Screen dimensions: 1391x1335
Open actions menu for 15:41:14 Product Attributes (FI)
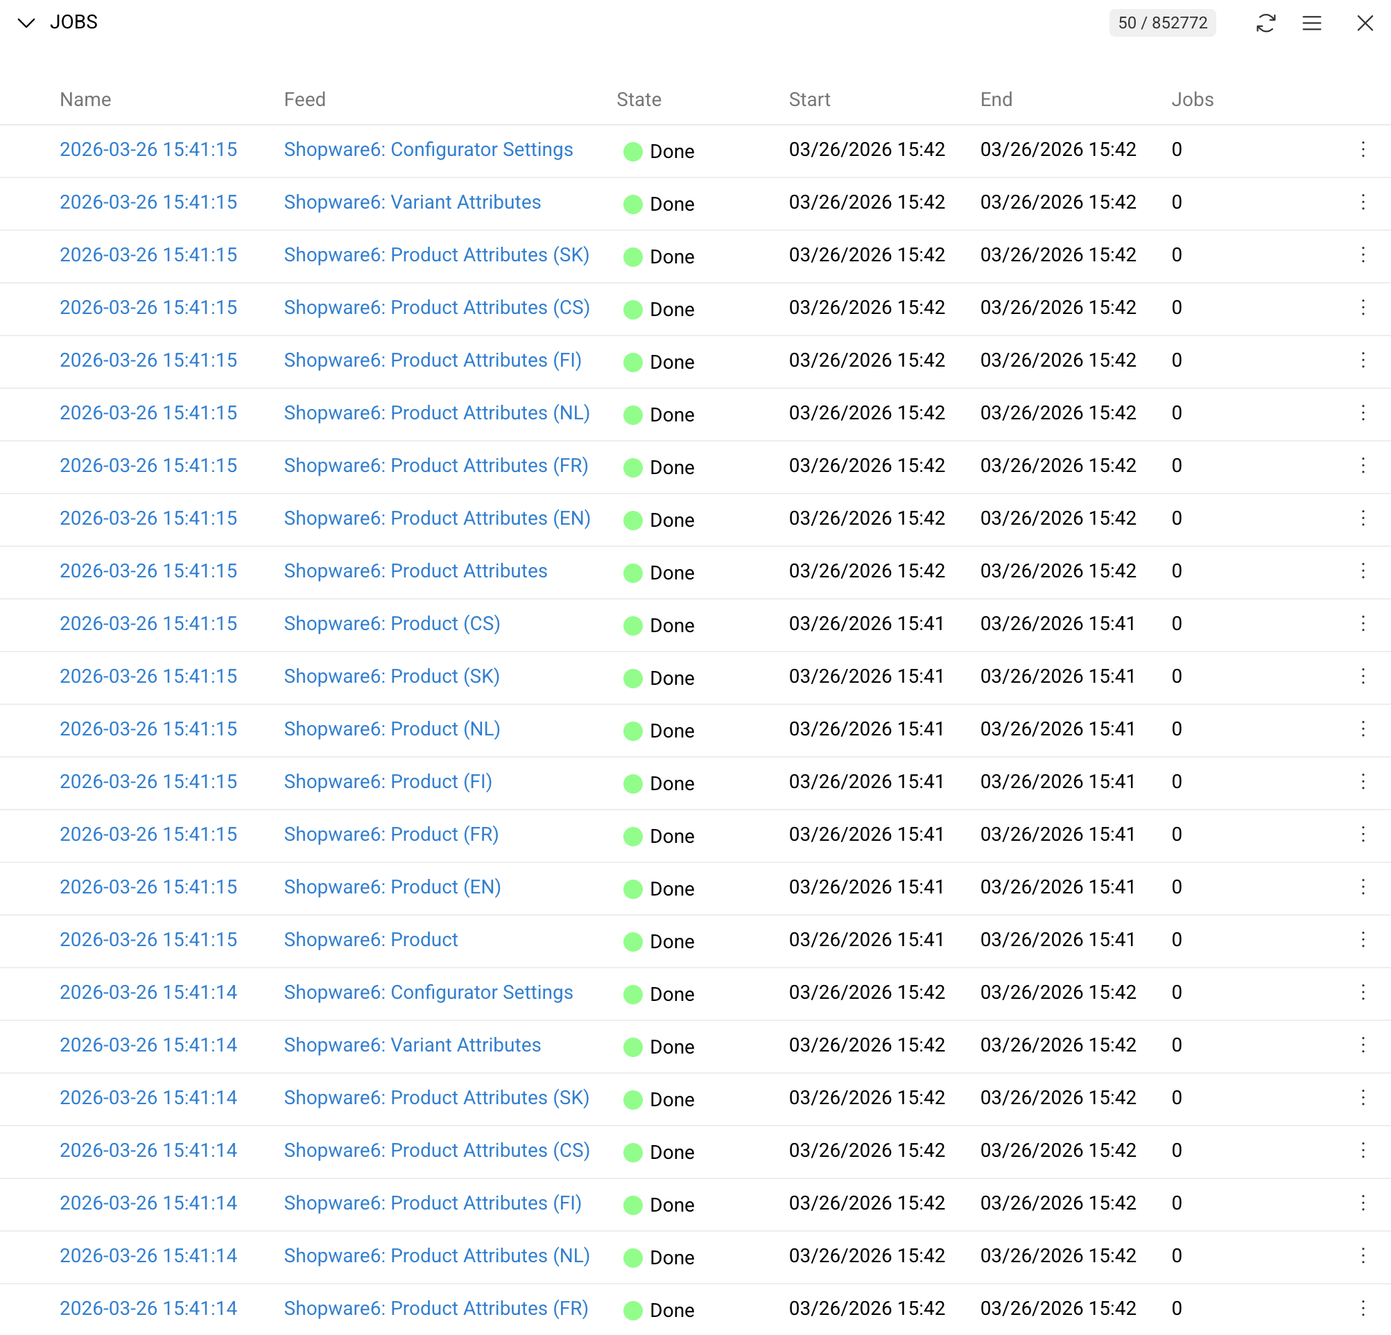tap(1363, 1203)
